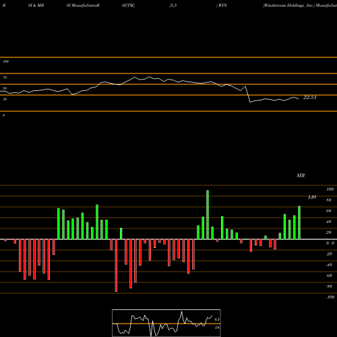Click the 70 label on RSI axis

5,78
